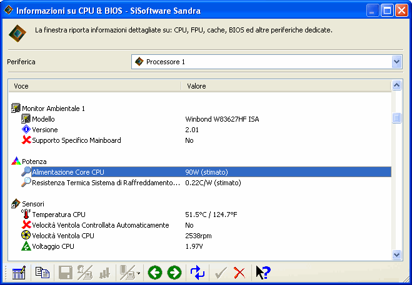The width and height of the screenshot is (412, 285).
Task: Select the Versione row
Action: click(200, 130)
